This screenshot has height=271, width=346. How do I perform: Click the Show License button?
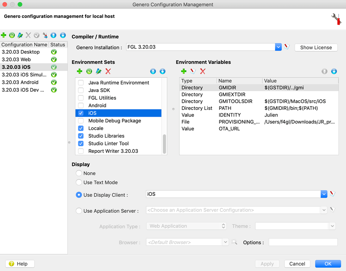[x=316, y=48]
